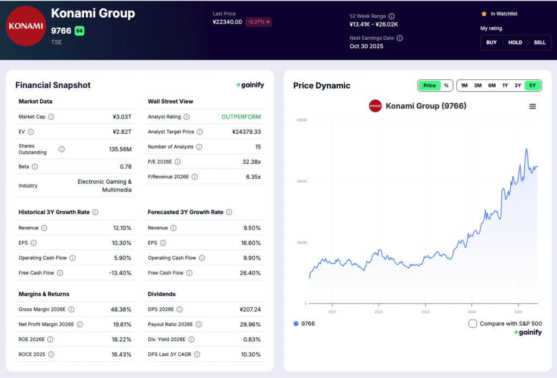557x378 pixels.
Task: Click info icon next to Market Cap
Action: pyautogui.click(x=51, y=117)
